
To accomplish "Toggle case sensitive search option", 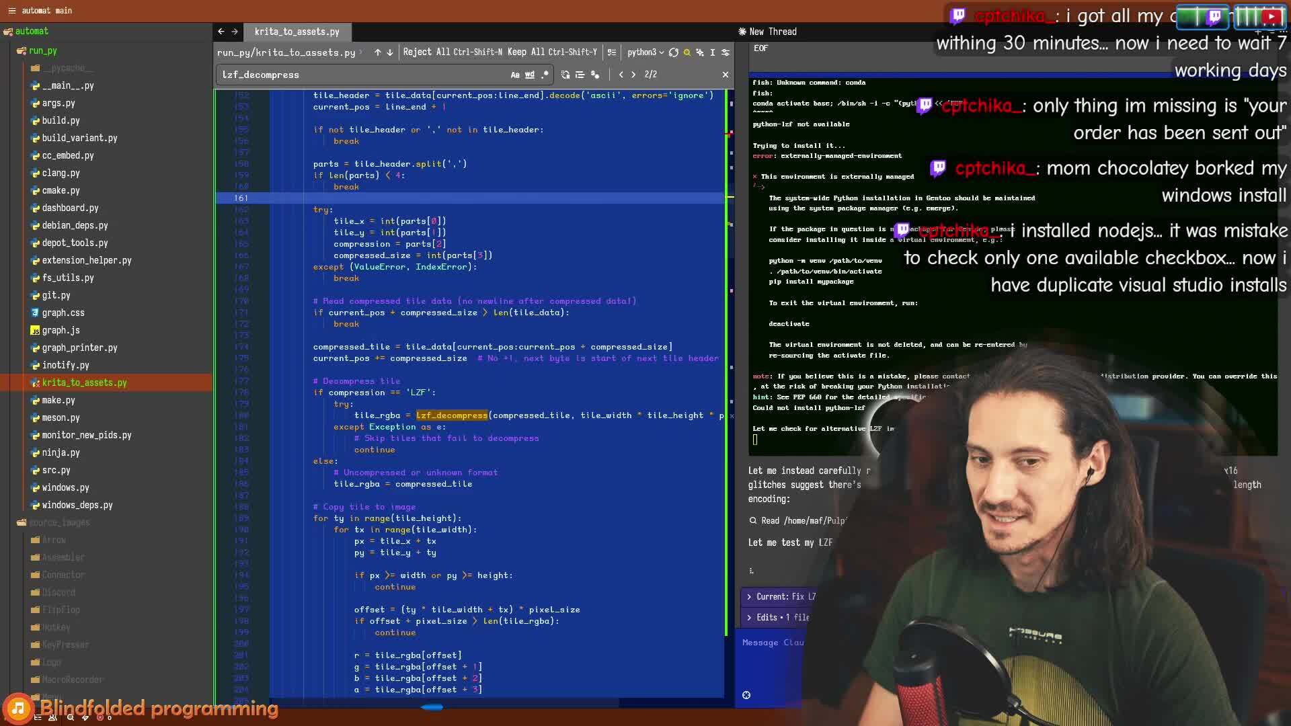I will click(x=514, y=75).
